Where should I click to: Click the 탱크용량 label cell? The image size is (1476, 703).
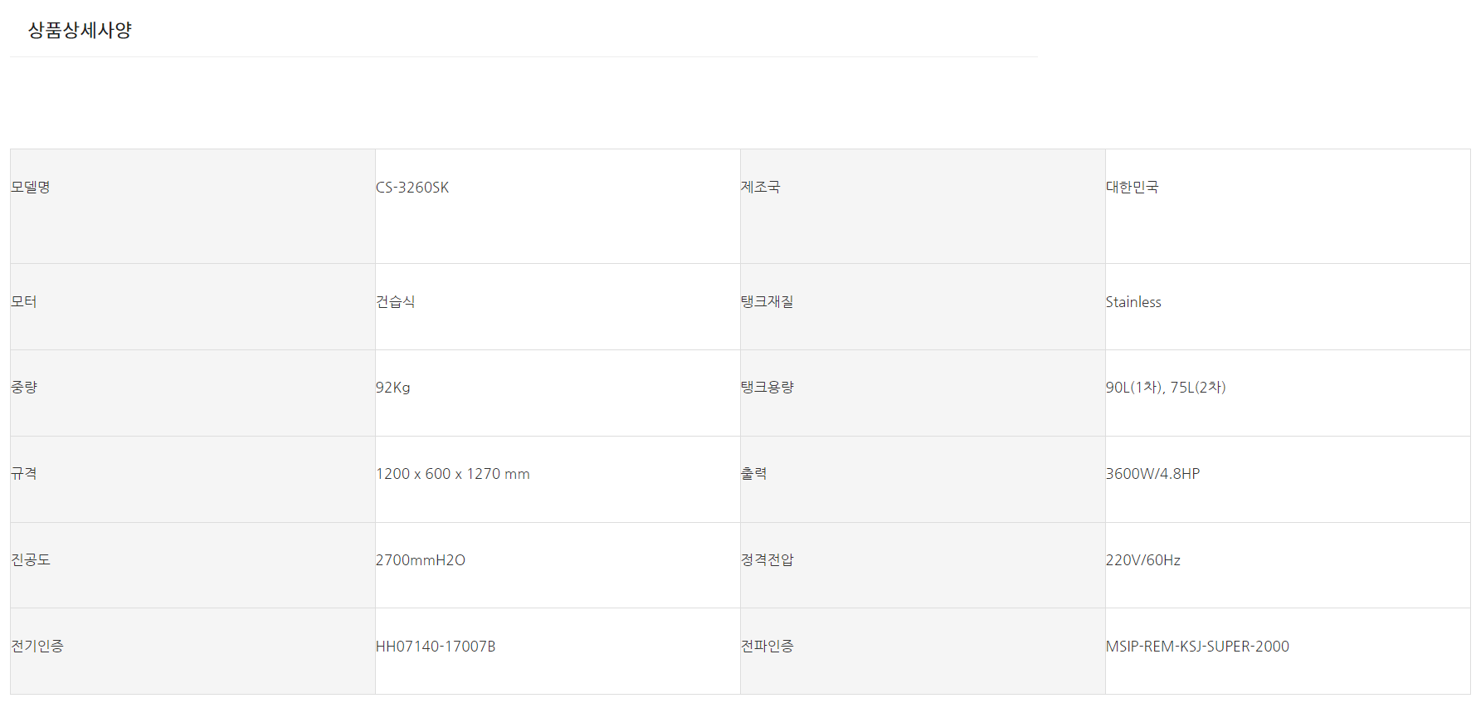coord(767,388)
